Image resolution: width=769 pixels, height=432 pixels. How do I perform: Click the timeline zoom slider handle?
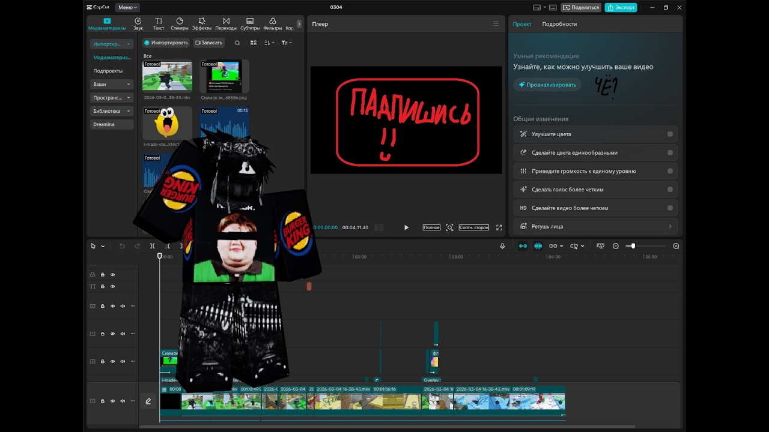pos(632,246)
